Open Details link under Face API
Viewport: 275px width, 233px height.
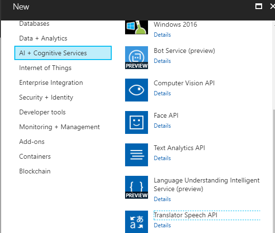162,126
